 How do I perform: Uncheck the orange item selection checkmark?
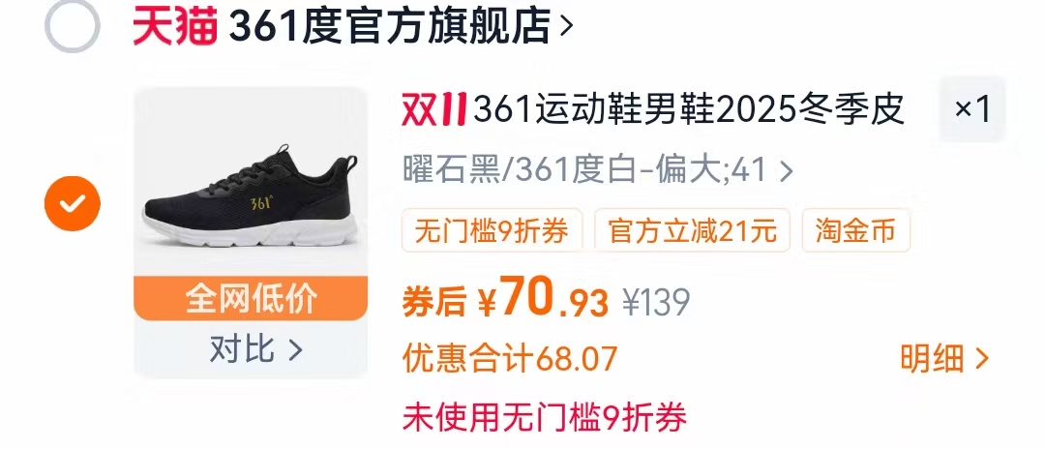pyautogui.click(x=72, y=204)
